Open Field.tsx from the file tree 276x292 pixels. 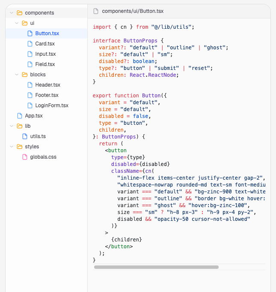pyautogui.click(x=45, y=64)
